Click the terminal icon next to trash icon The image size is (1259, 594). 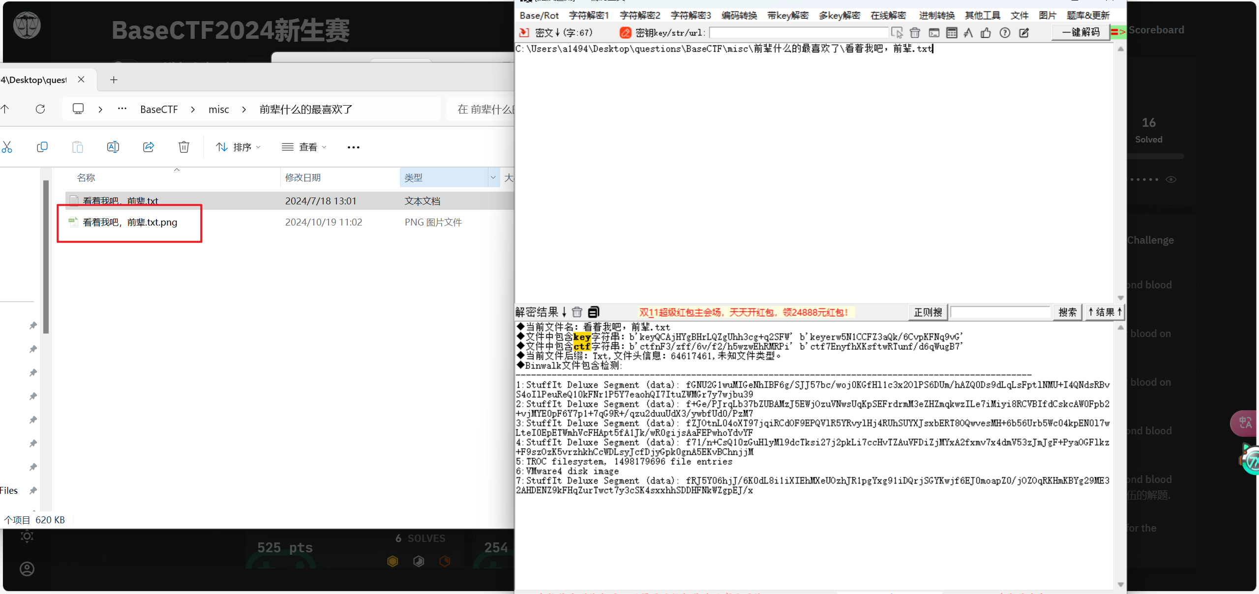point(933,32)
